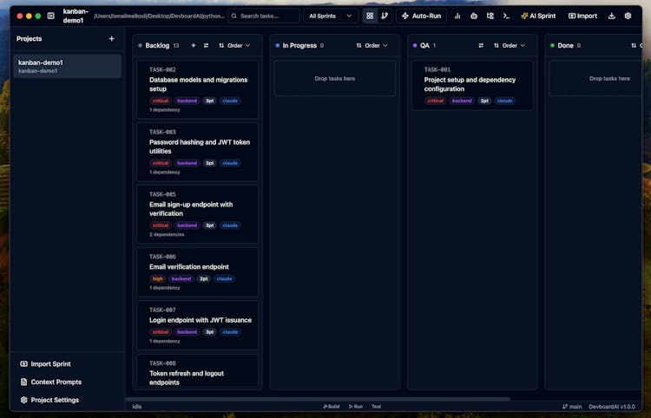Click the swap arrows icon in QA column

481,45
